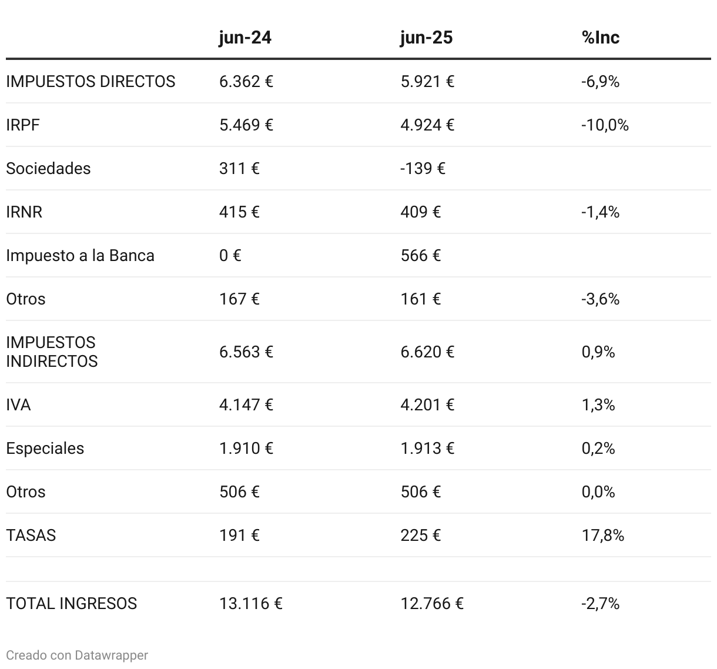Image resolution: width=717 pixels, height=669 pixels.
Task: Select the TASAS row label
Action: tap(31, 535)
